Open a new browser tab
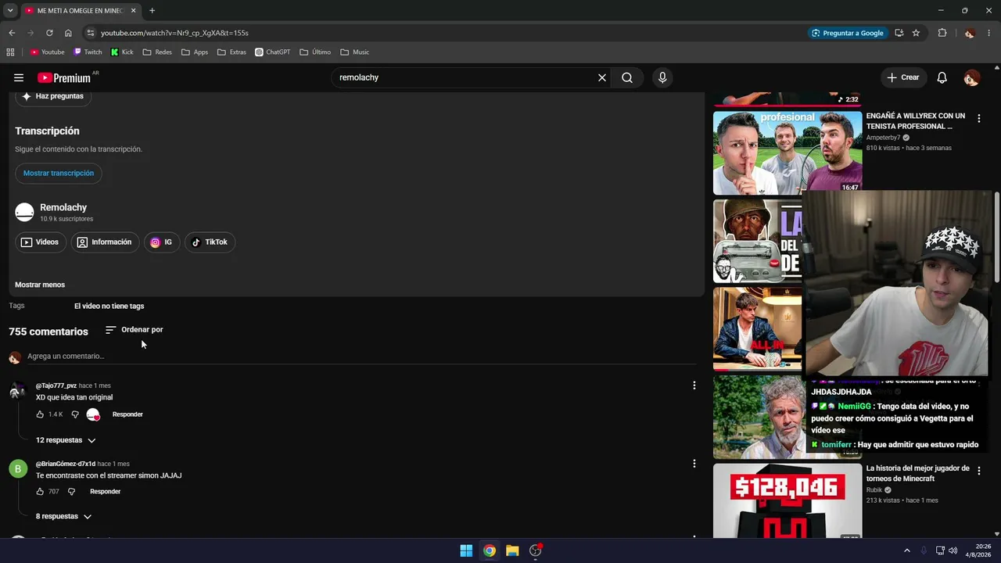The image size is (1001, 563). (152, 11)
